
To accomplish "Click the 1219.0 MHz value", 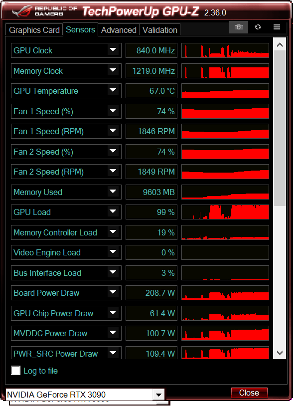I will click(151, 70).
